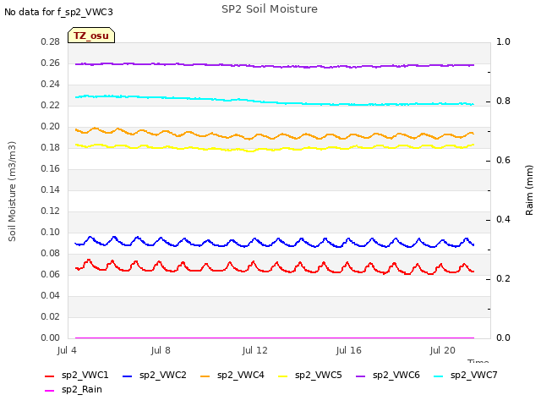
Task: Click the cyan sp2_VWC7 legend color marker
Action: click(x=439, y=376)
